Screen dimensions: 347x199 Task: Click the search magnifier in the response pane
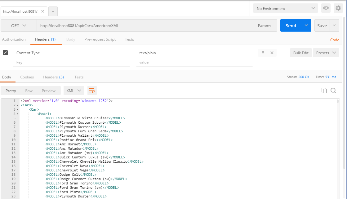[x=333, y=91]
